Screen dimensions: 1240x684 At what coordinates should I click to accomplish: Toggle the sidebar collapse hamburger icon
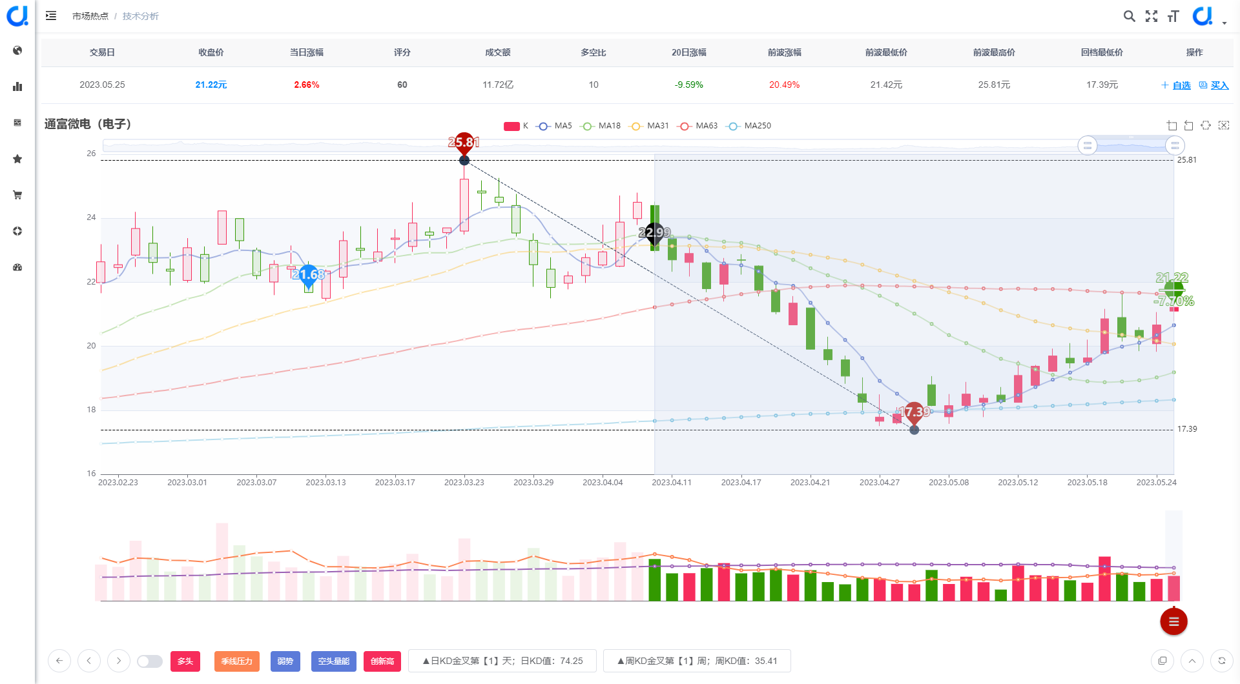(51, 15)
